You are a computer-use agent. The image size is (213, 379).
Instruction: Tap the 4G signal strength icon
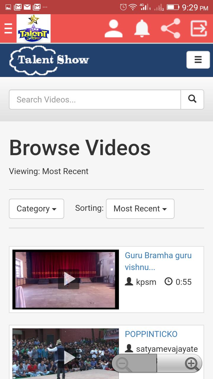click(145, 7)
